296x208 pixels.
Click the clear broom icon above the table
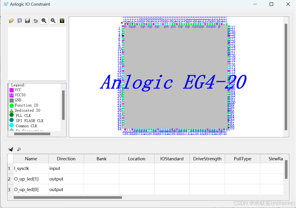click(x=11, y=149)
